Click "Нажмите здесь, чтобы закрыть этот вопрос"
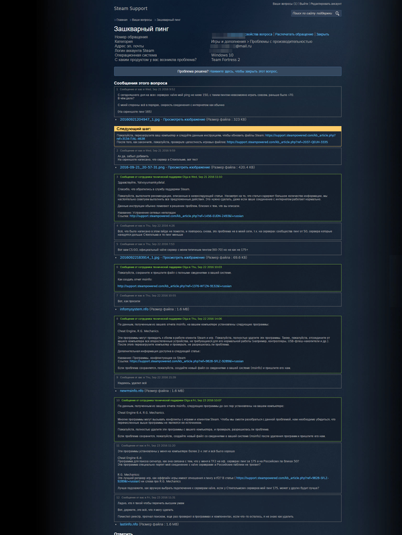 [x=243, y=71]
